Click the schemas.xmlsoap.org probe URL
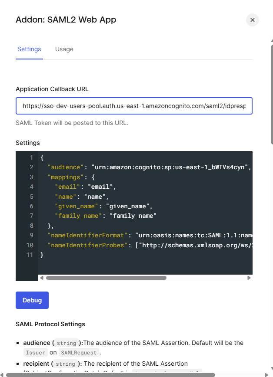 [x=196, y=245]
